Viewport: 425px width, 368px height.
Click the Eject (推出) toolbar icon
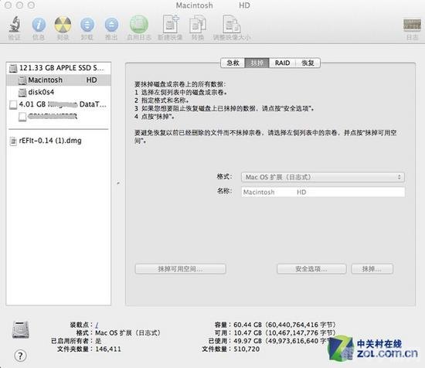point(111,25)
